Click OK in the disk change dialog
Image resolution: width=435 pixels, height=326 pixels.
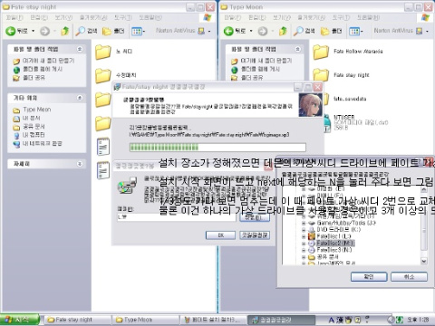click(220, 235)
